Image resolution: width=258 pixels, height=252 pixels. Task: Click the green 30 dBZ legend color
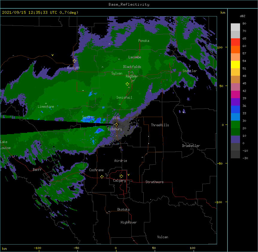(x=235, y=125)
